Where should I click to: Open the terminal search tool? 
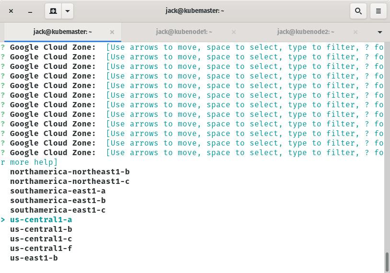coord(358,11)
